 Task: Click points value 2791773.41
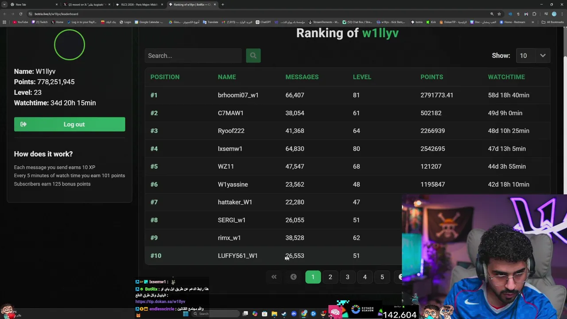point(436,95)
